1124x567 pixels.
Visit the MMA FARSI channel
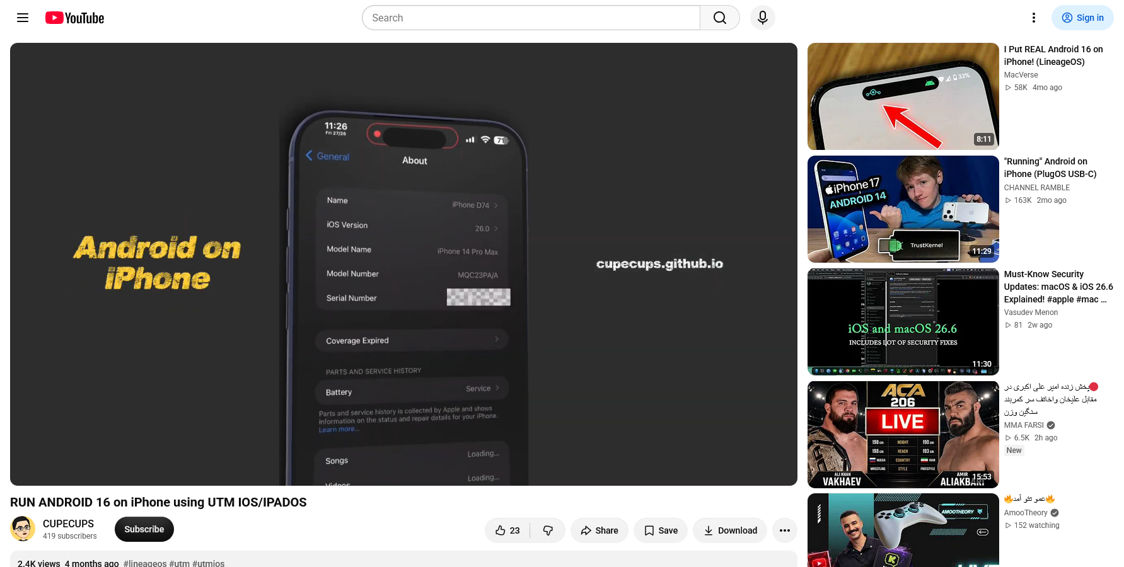(1024, 425)
